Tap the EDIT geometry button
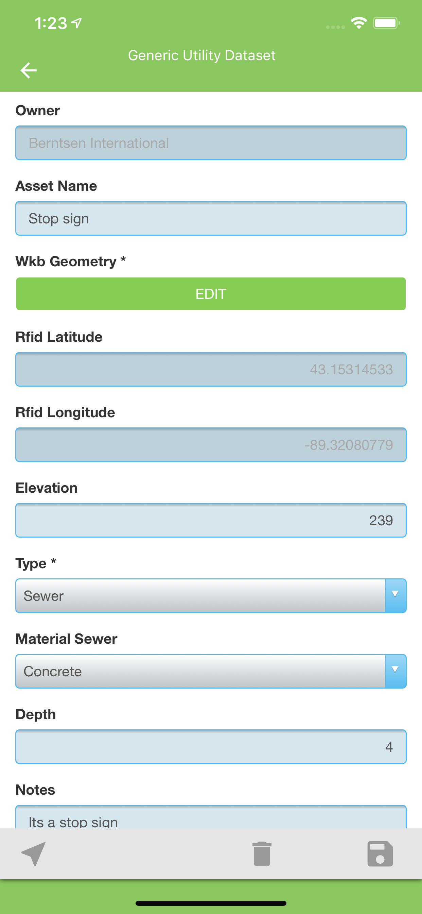 [211, 294]
